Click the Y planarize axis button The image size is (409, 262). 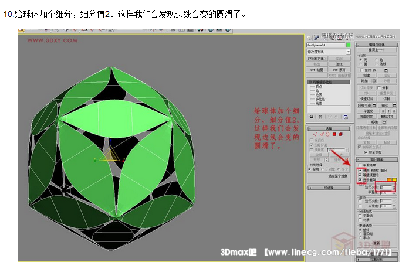(388, 111)
